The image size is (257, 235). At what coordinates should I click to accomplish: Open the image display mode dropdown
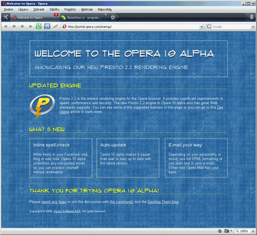click(231, 231)
